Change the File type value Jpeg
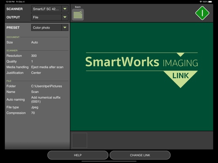This screenshot has width=218, height=163. point(35,107)
